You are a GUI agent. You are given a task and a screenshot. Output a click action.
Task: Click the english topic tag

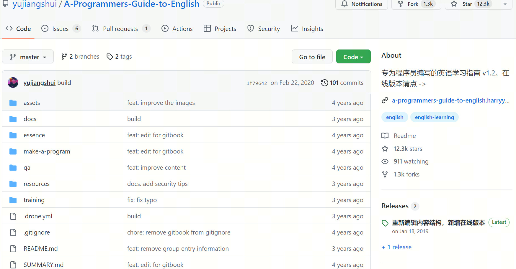point(395,117)
